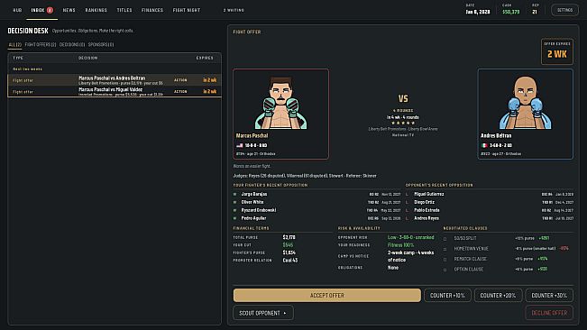This screenshot has height=330, width=587.
Task: Click Pablo Estrada in opponent's opposition
Action: pyautogui.click(x=426, y=210)
